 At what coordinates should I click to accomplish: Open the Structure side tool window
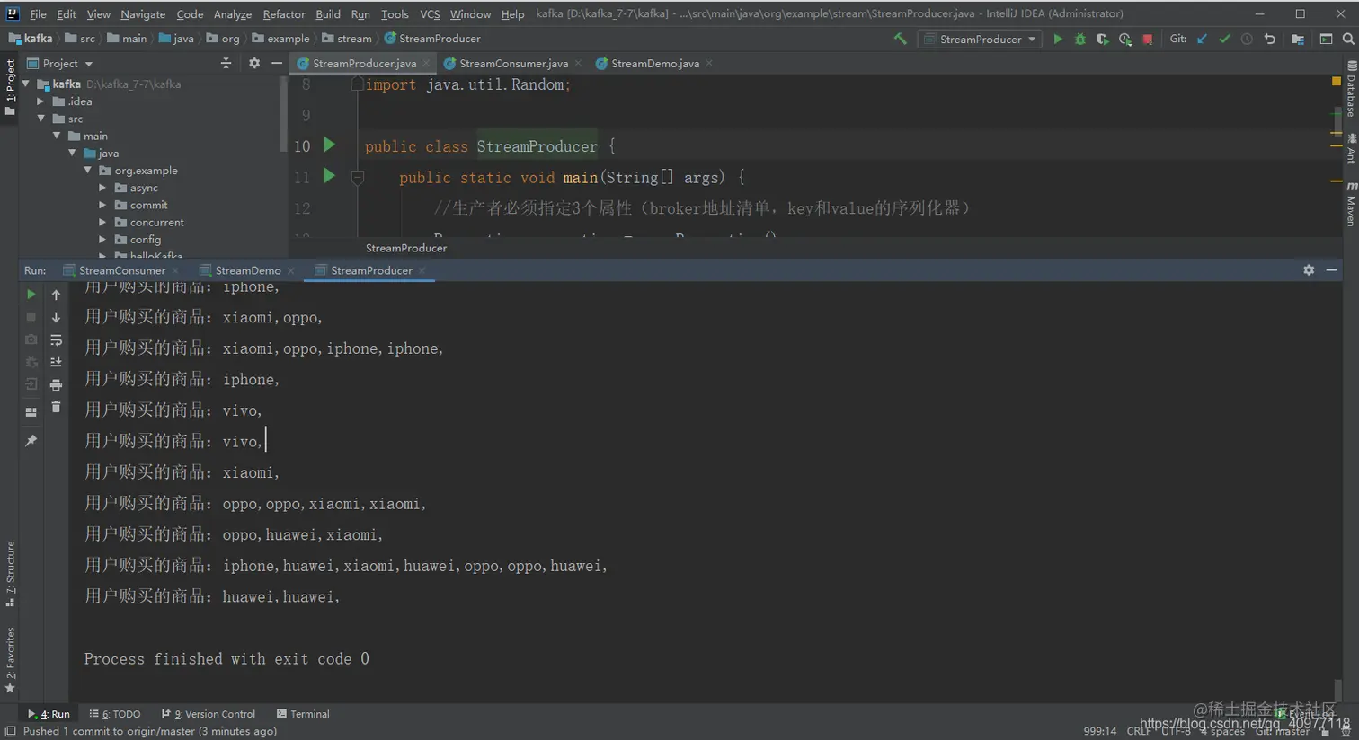10,573
